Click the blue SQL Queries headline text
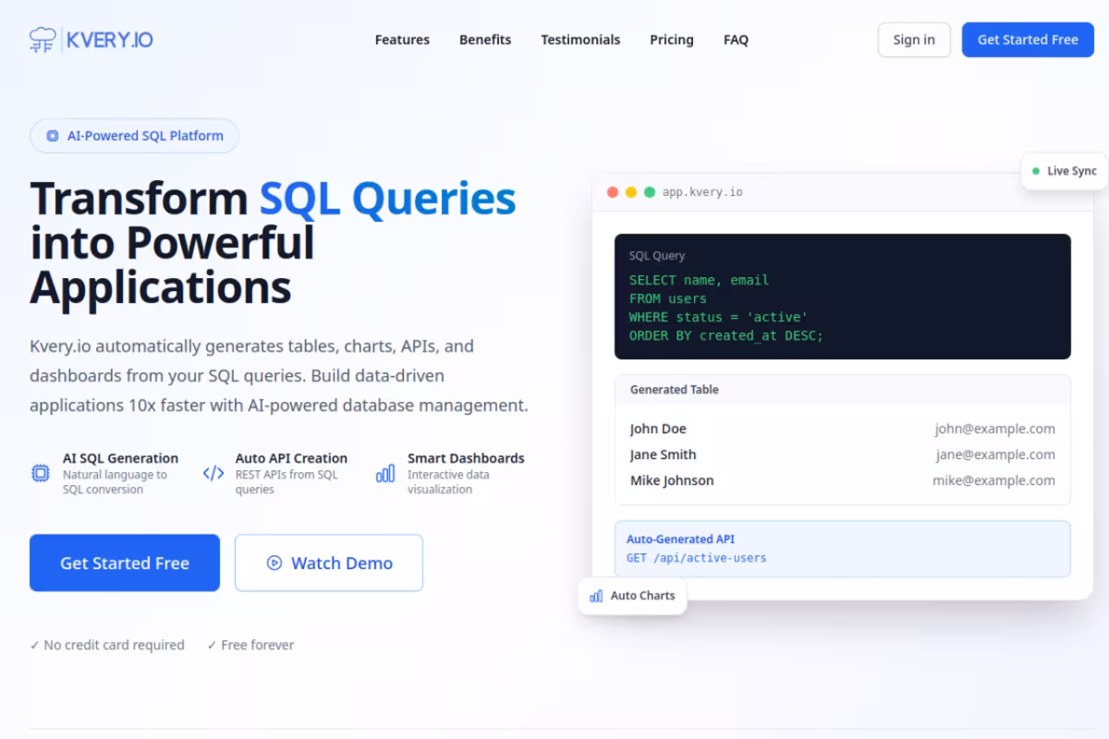The width and height of the screenshot is (1109, 739). (x=387, y=199)
